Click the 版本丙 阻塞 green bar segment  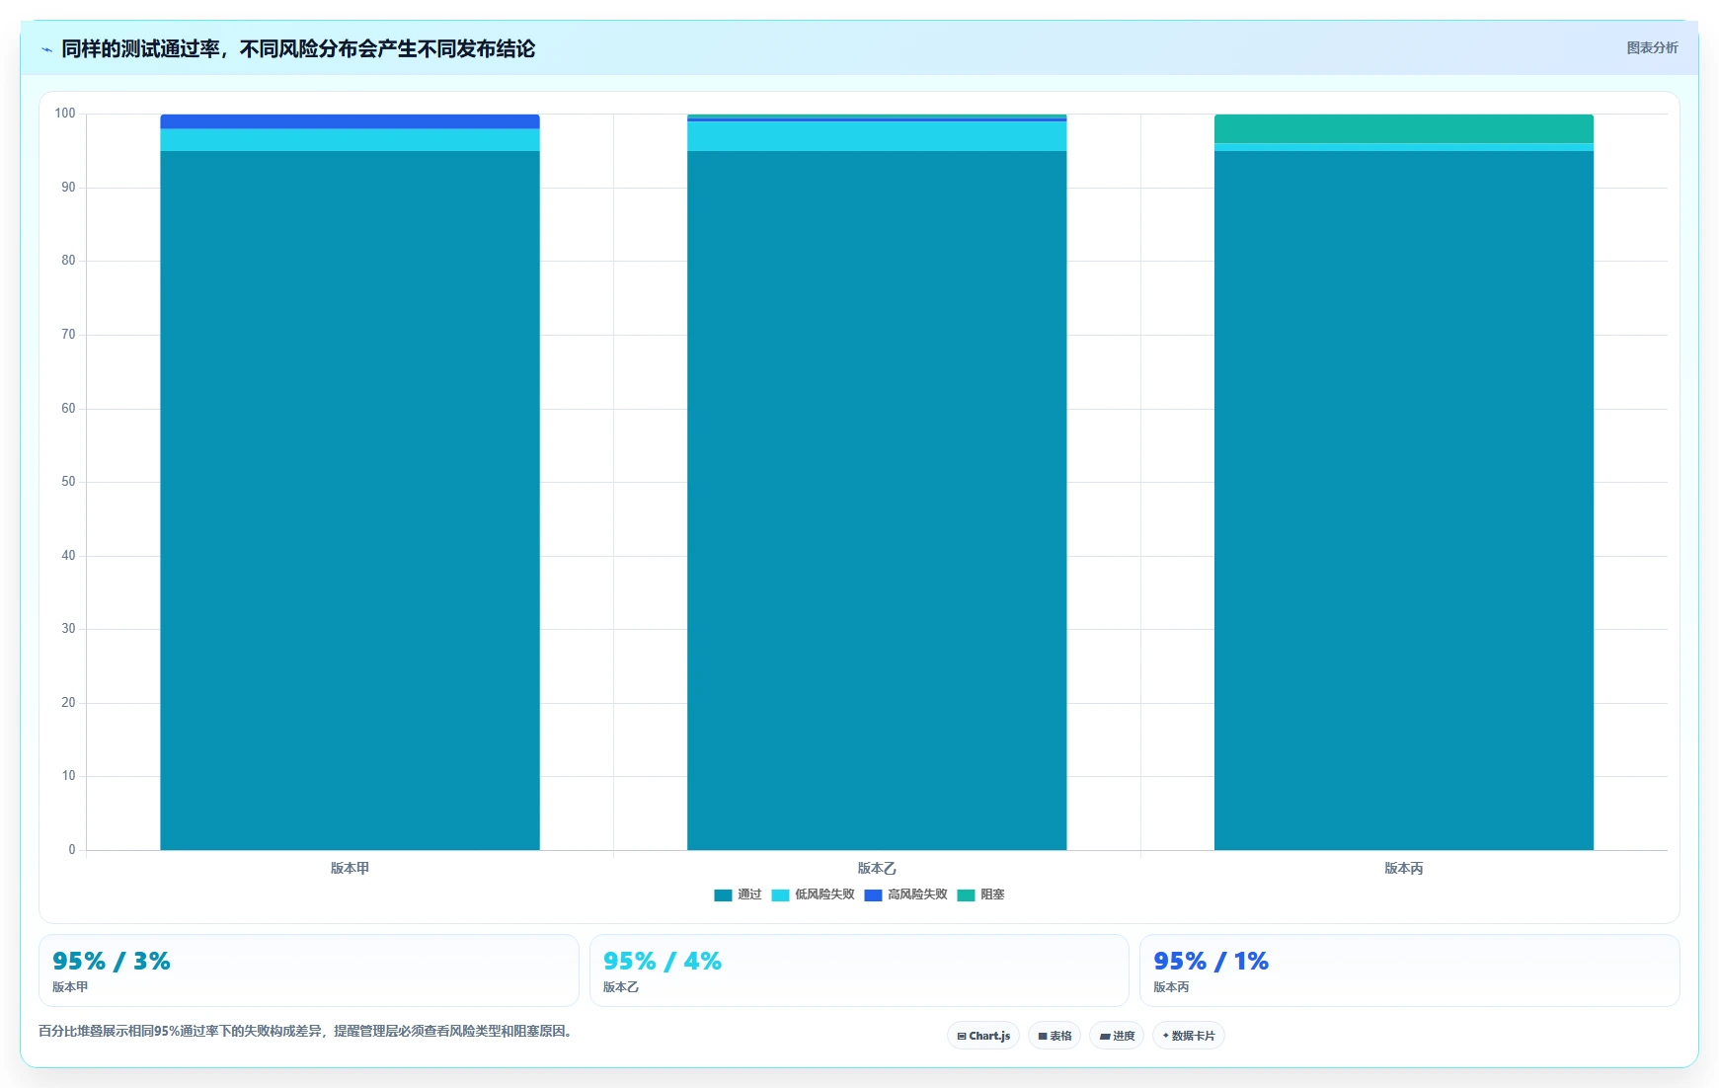pos(1404,128)
